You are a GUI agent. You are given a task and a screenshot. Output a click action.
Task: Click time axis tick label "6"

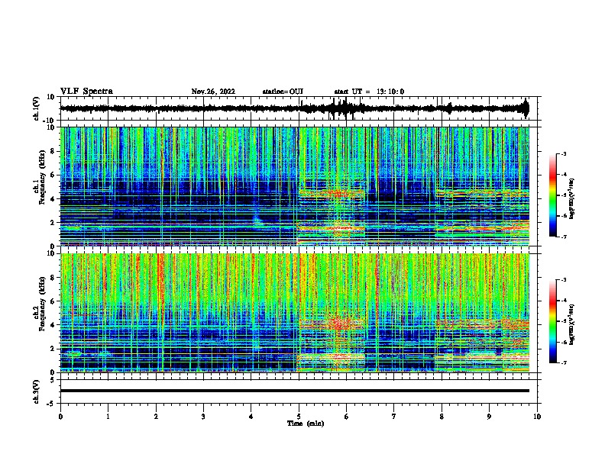pyautogui.click(x=347, y=417)
